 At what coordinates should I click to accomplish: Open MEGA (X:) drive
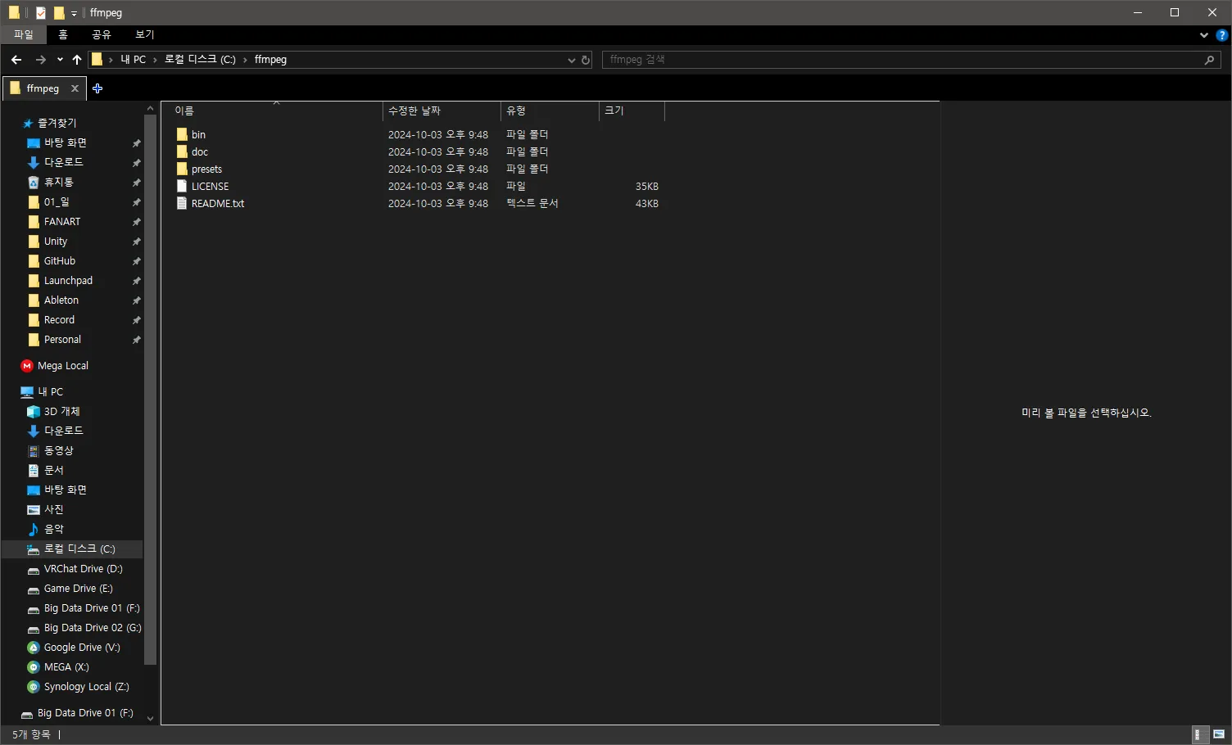click(x=66, y=666)
